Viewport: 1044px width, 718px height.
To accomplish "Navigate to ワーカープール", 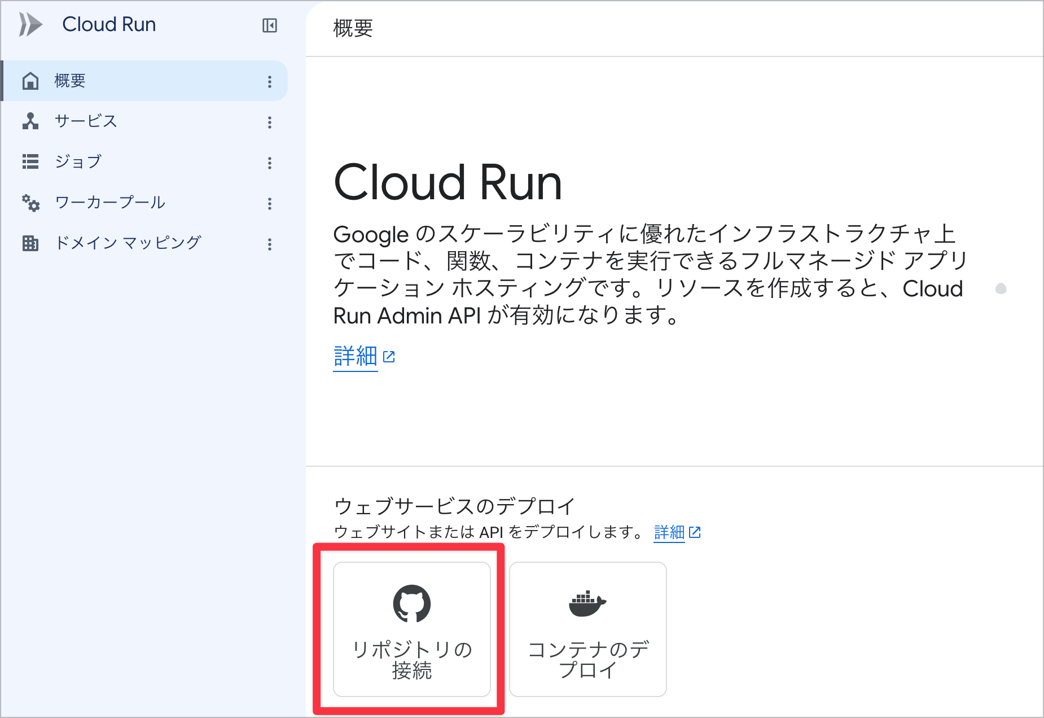I will (145, 203).
